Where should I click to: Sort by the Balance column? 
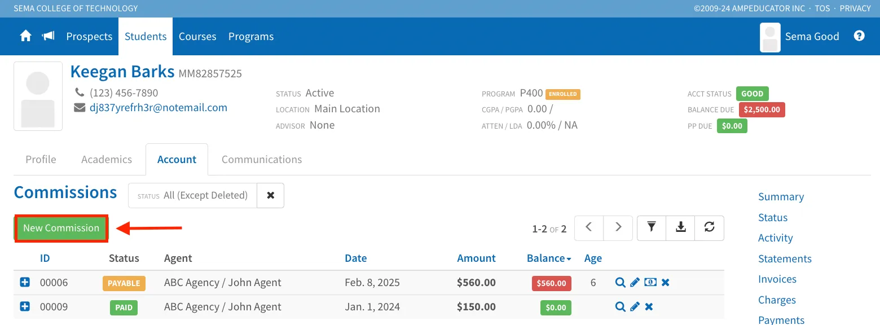(x=549, y=258)
